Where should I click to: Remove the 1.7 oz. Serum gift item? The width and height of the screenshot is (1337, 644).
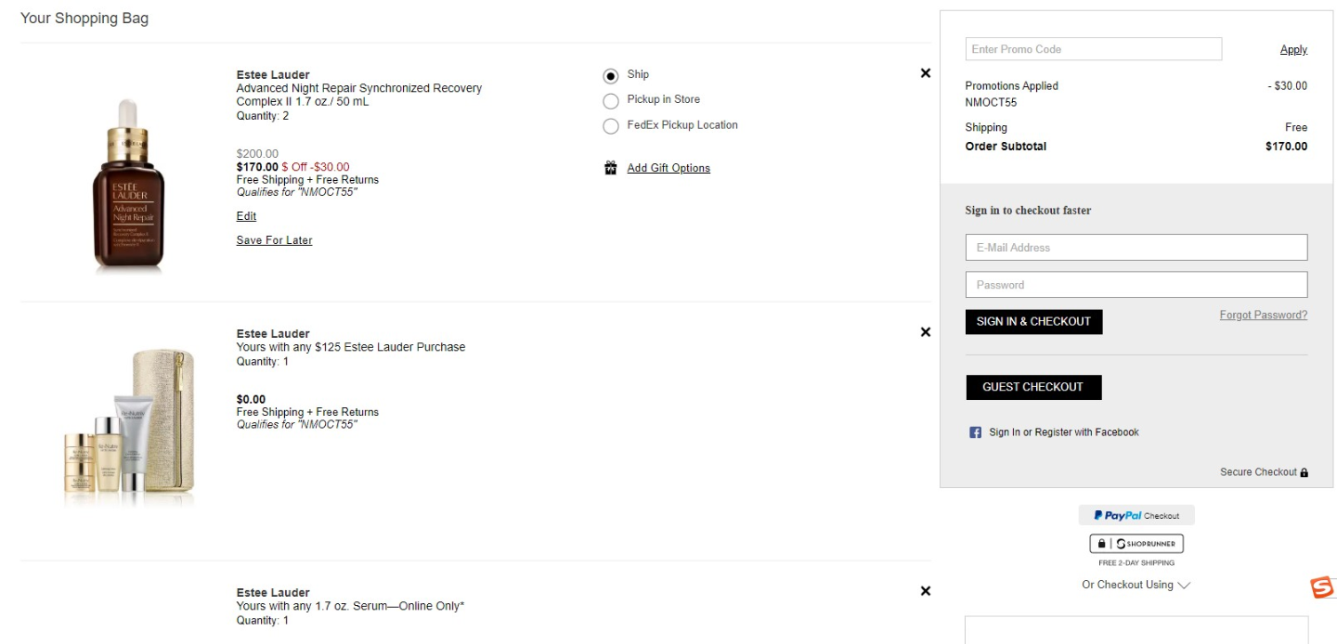(x=925, y=591)
